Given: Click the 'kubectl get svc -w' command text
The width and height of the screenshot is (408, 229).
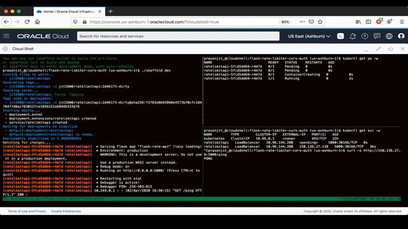Looking at the screenshot, I should (361, 130).
